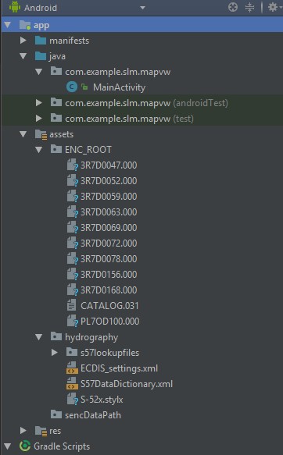Click unknown file icon beside 3R7D0168.000
283x455 pixels.
click(x=73, y=290)
